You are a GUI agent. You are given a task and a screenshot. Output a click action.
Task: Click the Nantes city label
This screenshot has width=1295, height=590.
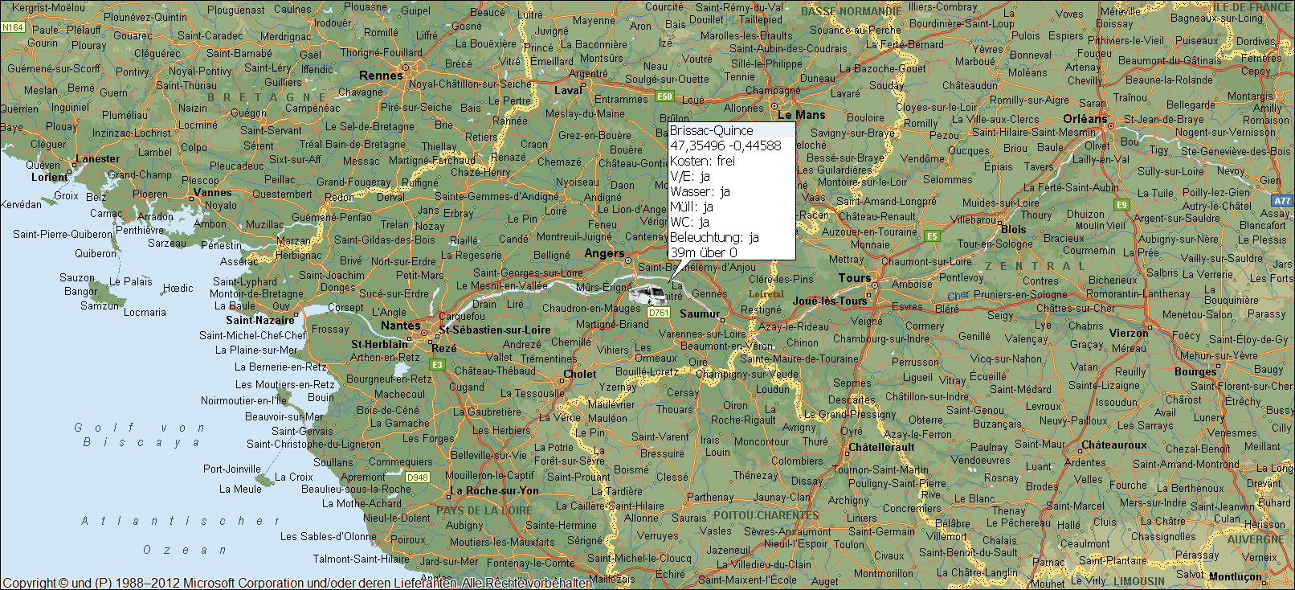pyautogui.click(x=401, y=326)
